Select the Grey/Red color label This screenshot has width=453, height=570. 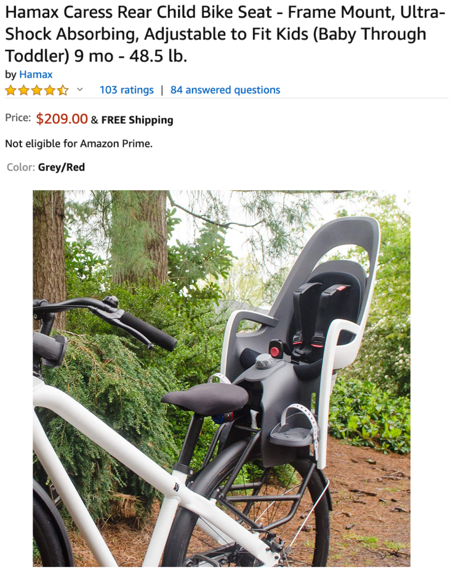[x=61, y=167]
